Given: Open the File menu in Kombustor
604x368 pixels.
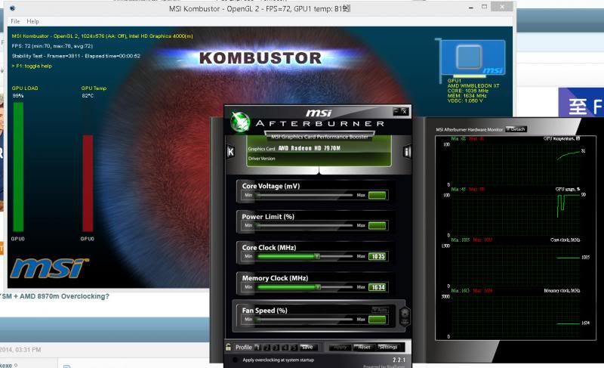Looking at the screenshot, I should [x=15, y=21].
